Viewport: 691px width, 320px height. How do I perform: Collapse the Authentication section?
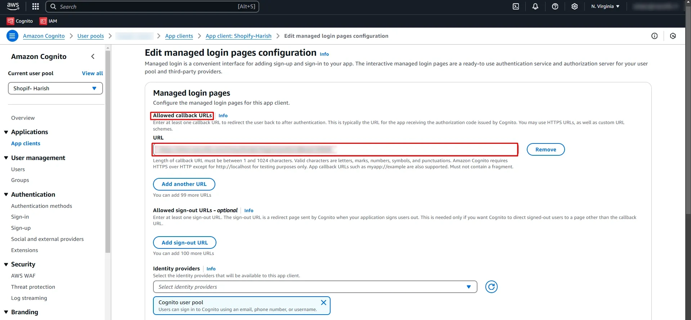[x=6, y=195]
